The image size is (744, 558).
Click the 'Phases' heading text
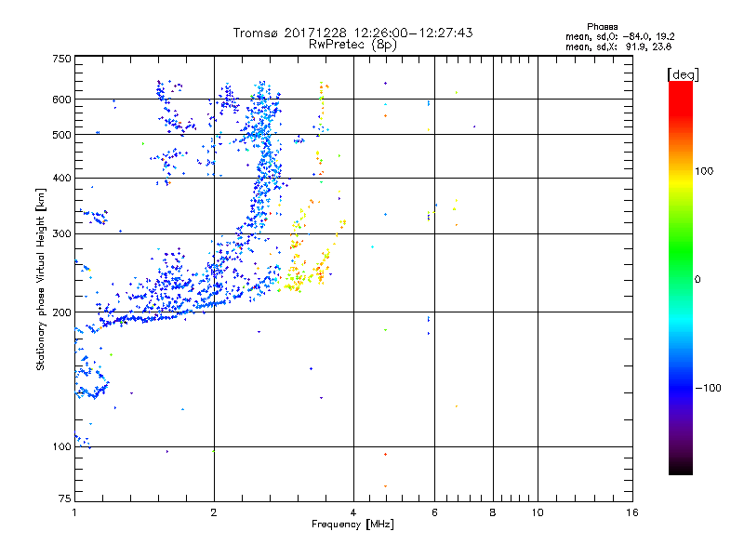[602, 27]
